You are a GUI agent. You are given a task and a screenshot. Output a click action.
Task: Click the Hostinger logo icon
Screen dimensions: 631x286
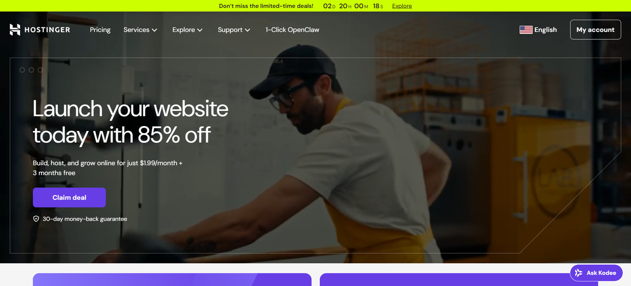pos(15,30)
